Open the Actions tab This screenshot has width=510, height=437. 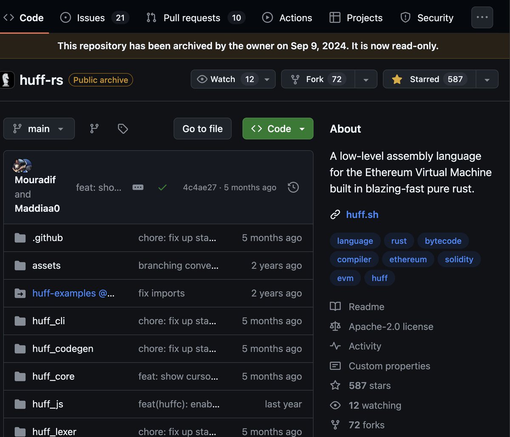tap(287, 18)
